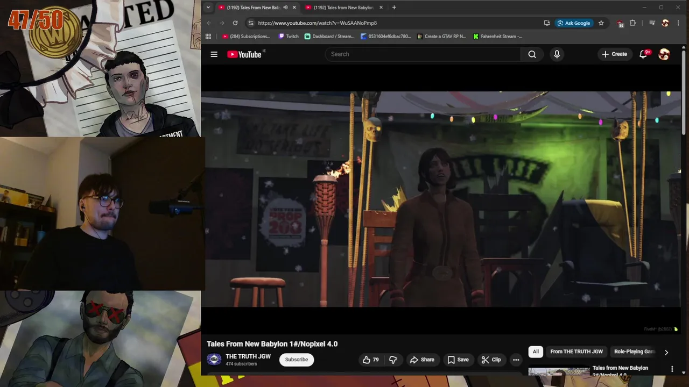Open YouTube notifications bell
689x387 pixels.
point(643,54)
